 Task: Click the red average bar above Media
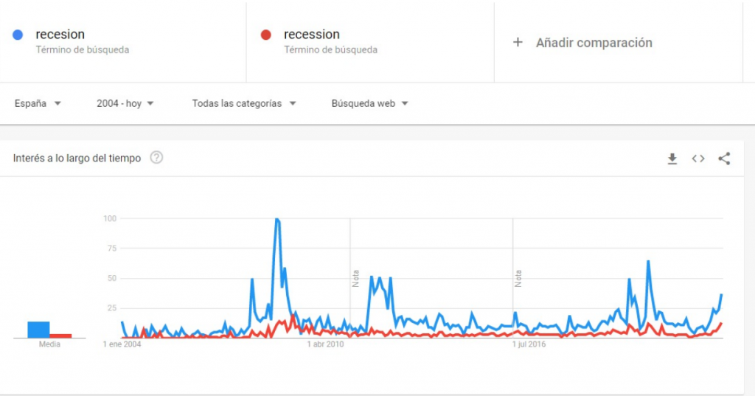pos(60,336)
